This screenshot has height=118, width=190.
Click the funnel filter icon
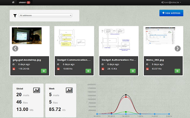click(x=15, y=15)
